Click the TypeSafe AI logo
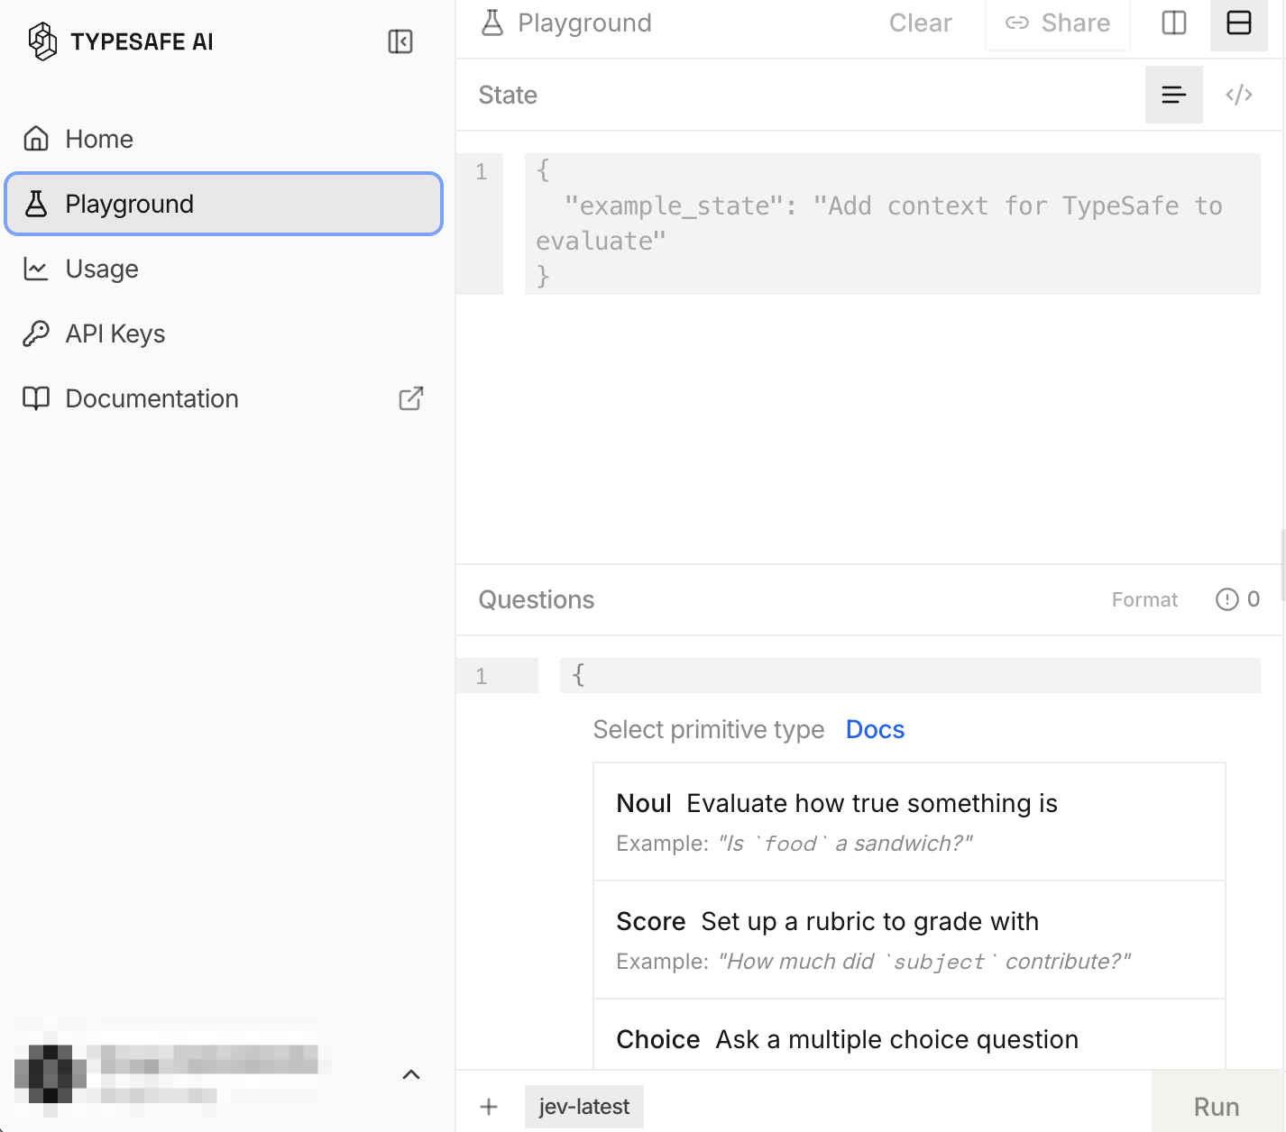This screenshot has height=1132, width=1286. (121, 41)
